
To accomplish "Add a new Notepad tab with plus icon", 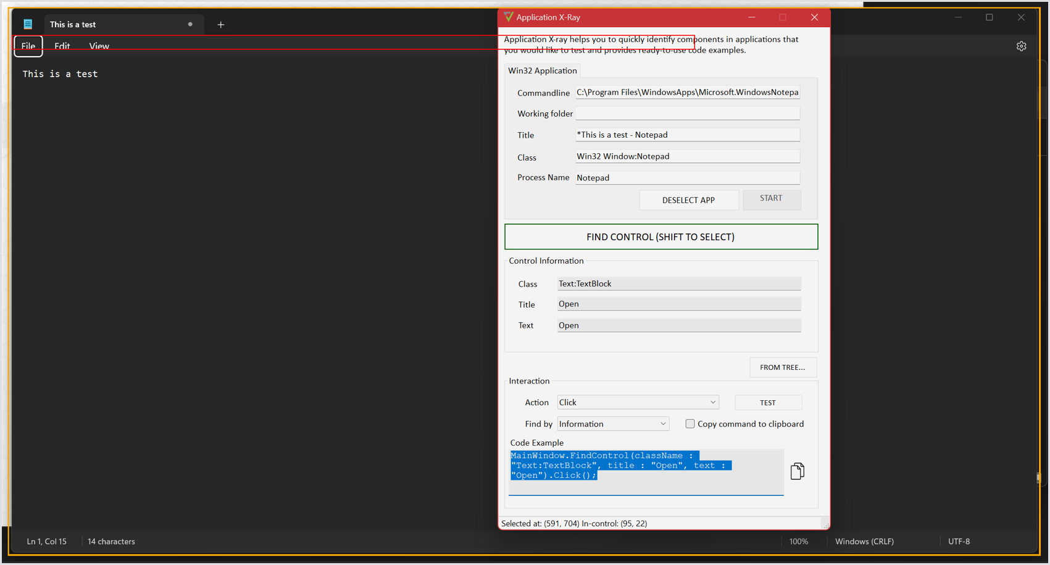I will click(220, 25).
